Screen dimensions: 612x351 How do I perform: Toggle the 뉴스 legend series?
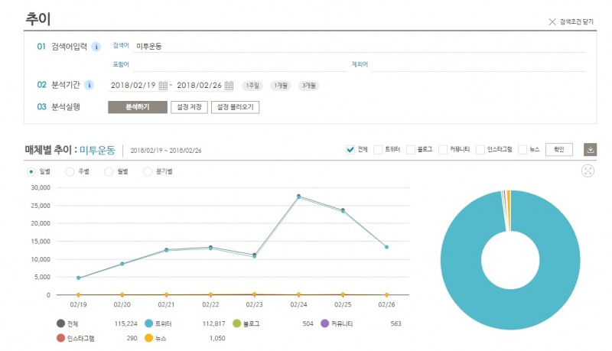point(149,337)
